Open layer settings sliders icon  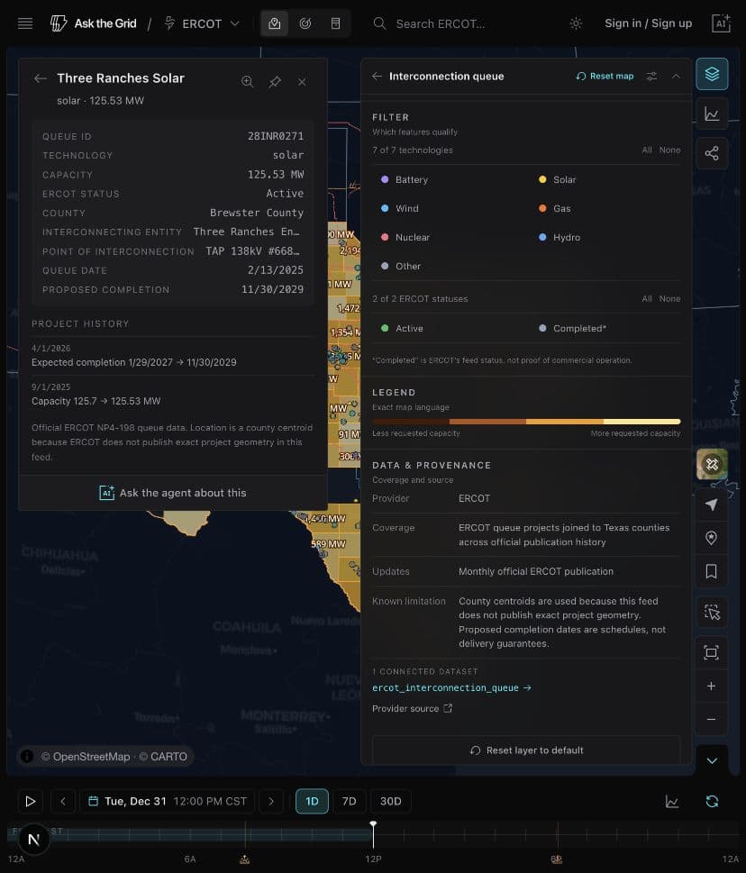[x=651, y=77]
